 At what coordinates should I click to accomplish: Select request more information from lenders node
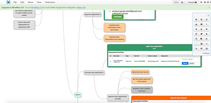114,38
